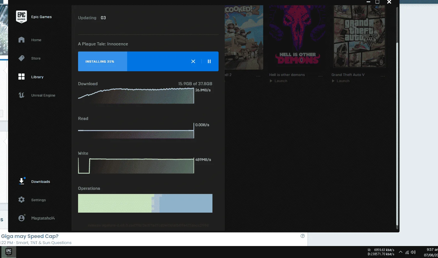Viewport: 438px width, 258px height.
Task: Launch Hell is other demons
Action: [279, 81]
